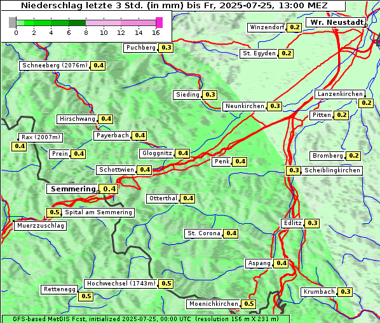Click the GFS-based MetGIS Fcst footer text
The width and height of the screenshot is (380, 323).
(x=146, y=319)
